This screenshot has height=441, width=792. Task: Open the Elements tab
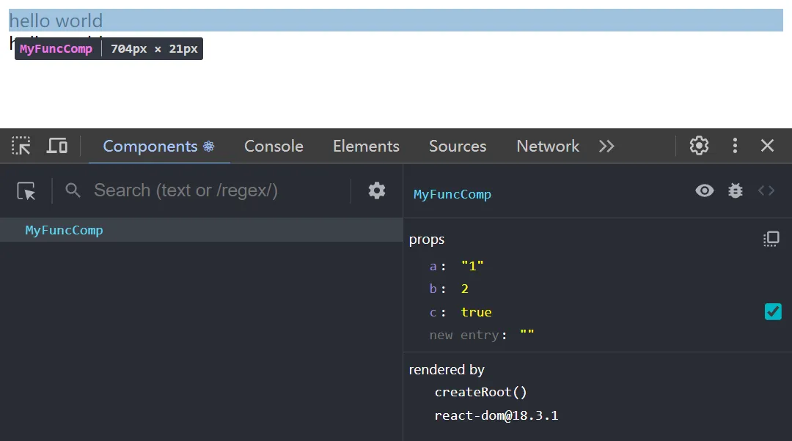[x=366, y=146]
